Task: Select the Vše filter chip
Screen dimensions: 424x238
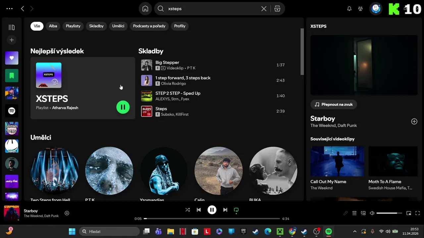Action: point(37,26)
